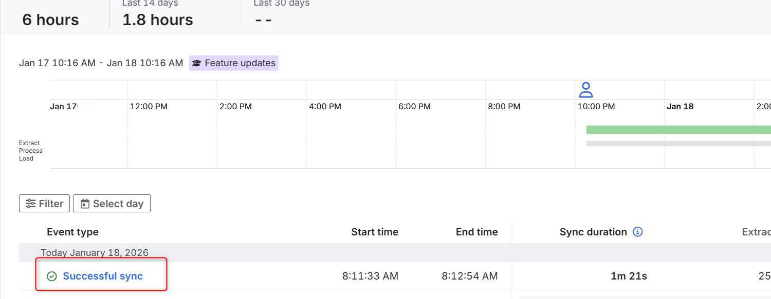Open the Select day picker
The width and height of the screenshot is (771, 299).
click(112, 204)
